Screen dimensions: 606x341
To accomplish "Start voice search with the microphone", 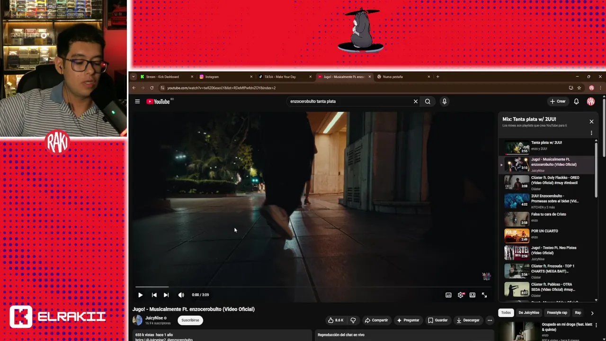I will pos(444,101).
